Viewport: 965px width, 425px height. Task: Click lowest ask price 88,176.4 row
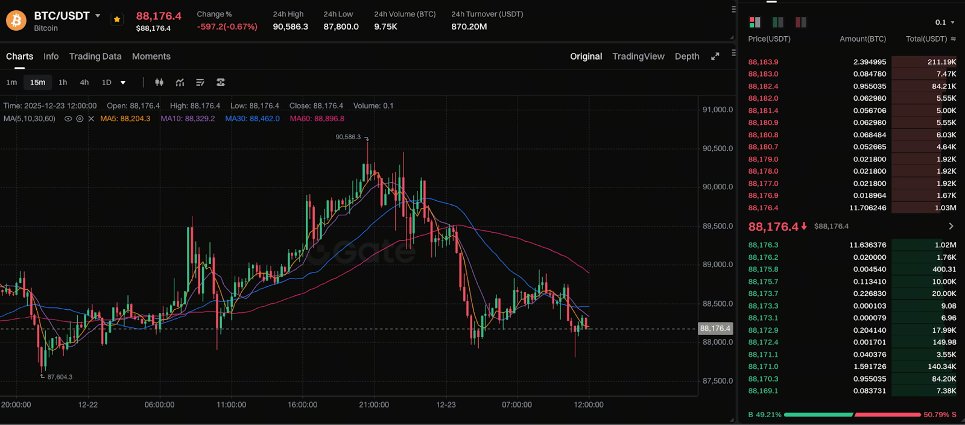[852, 208]
